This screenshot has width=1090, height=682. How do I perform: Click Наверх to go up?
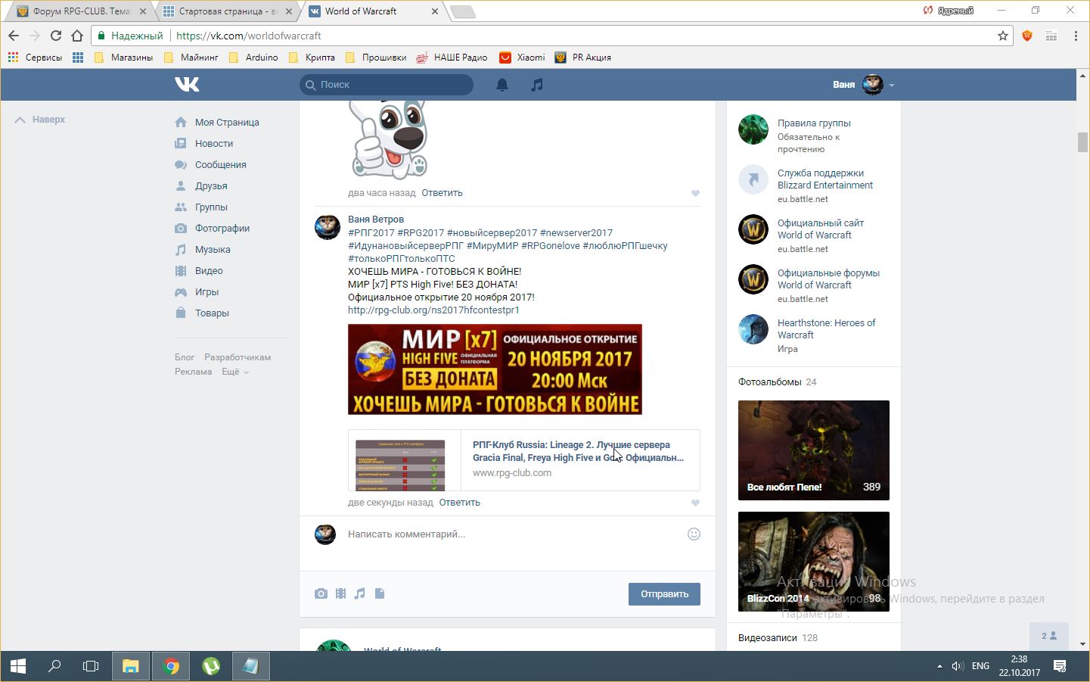coord(40,120)
